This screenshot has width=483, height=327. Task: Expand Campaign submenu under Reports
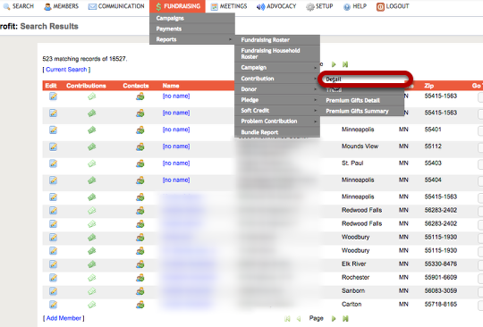(277, 68)
